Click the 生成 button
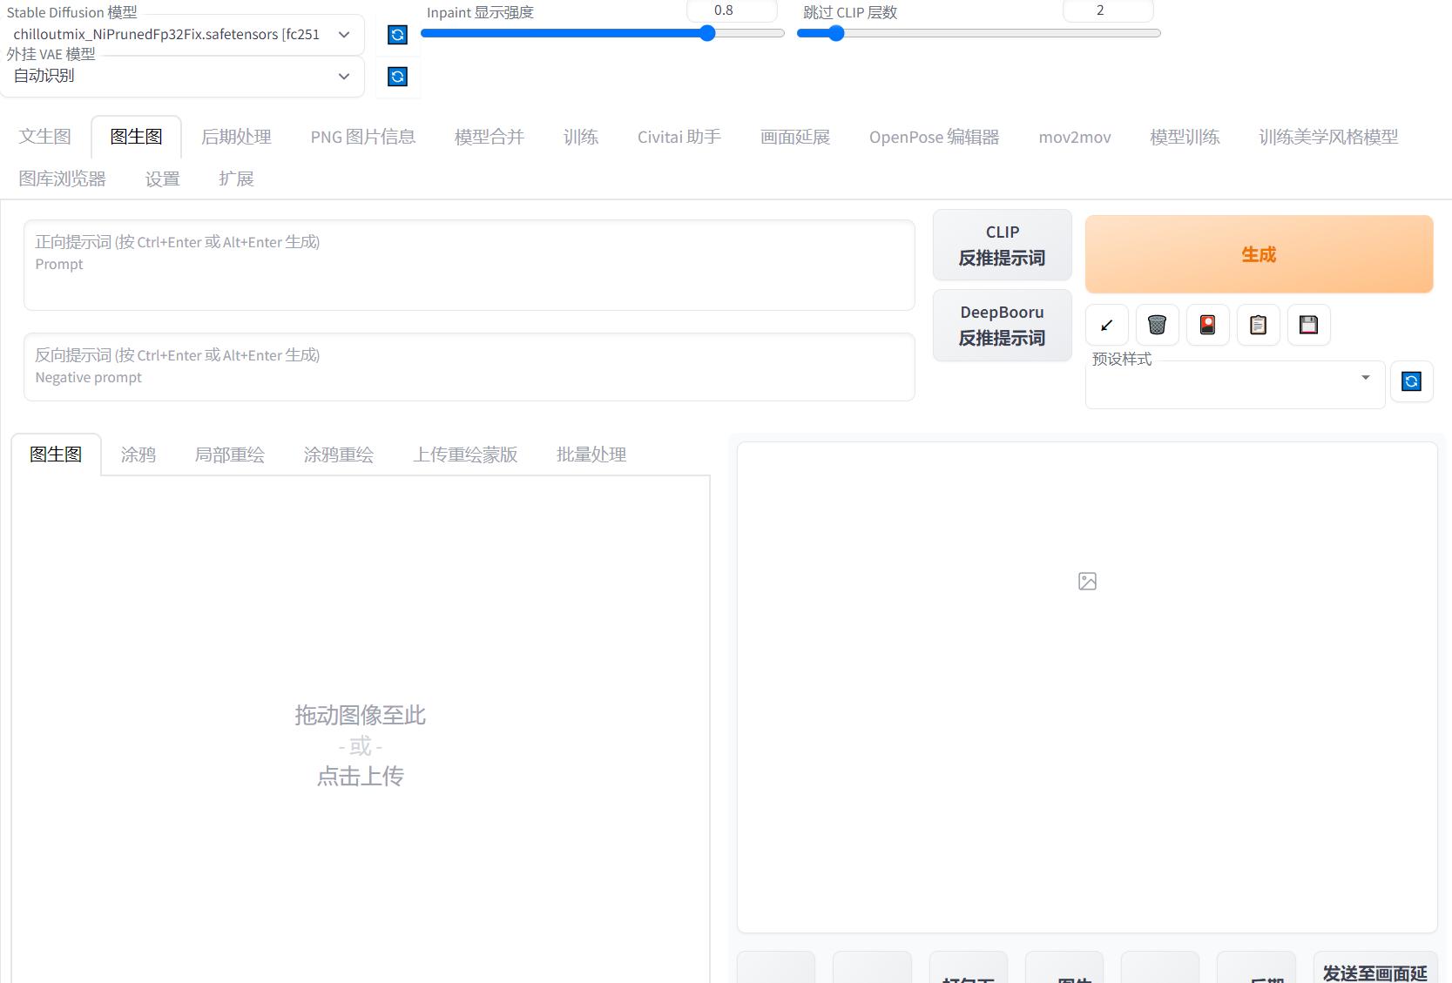Screen dimensions: 1452x983 pyautogui.click(x=1258, y=254)
